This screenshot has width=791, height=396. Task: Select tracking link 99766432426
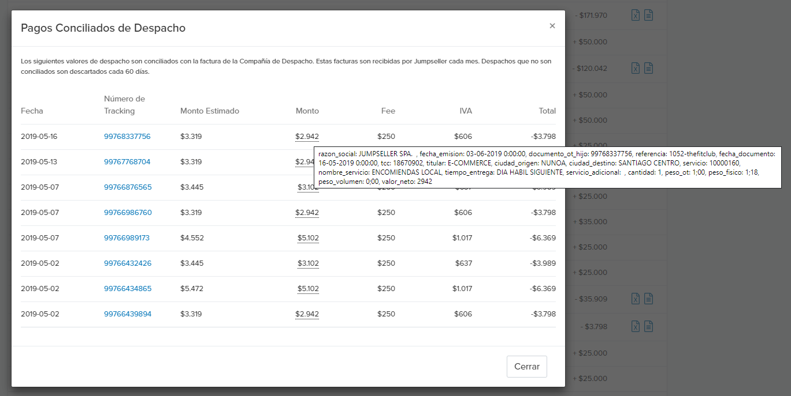point(128,263)
